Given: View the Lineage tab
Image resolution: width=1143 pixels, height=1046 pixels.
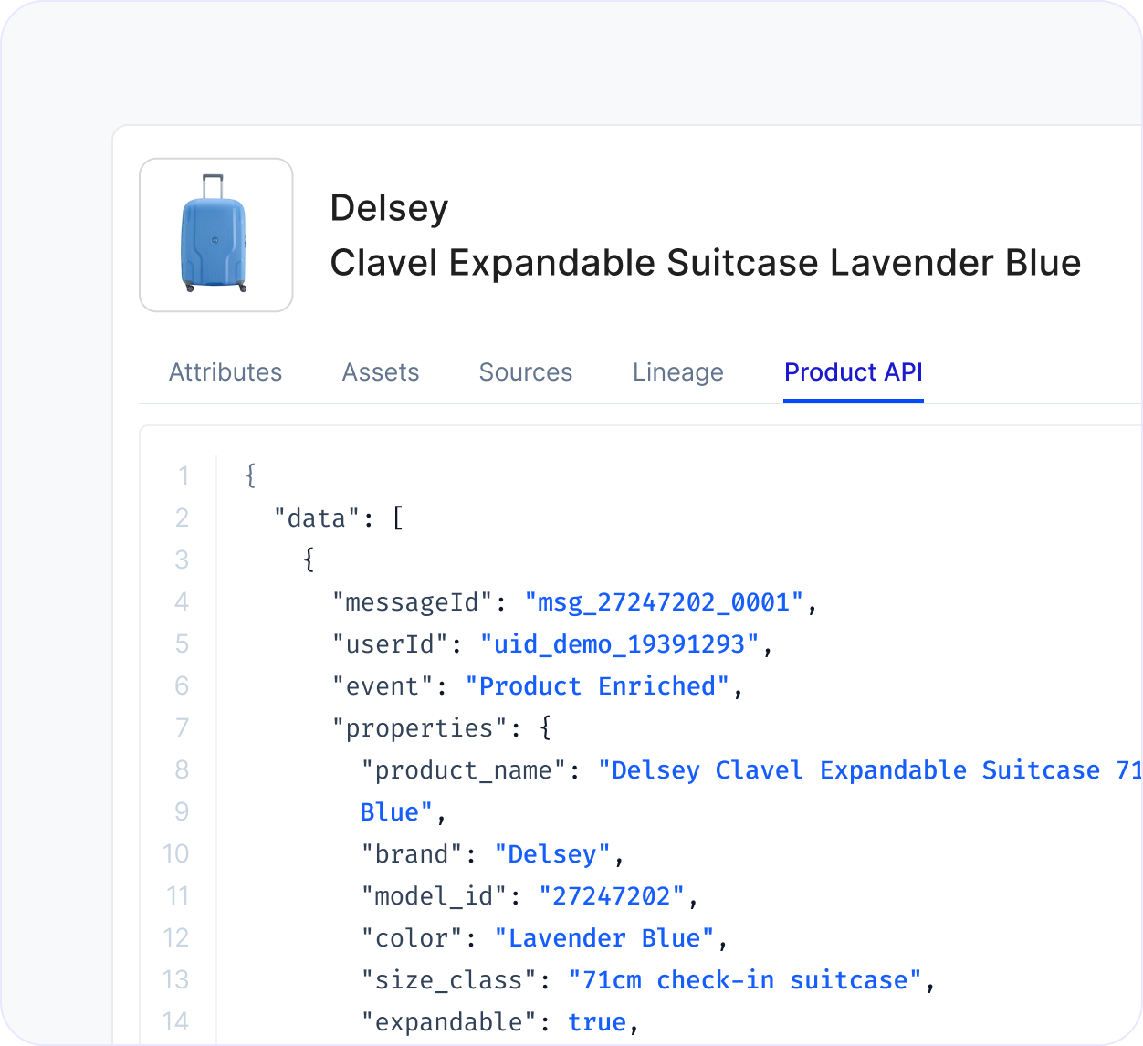Looking at the screenshot, I should point(678,372).
